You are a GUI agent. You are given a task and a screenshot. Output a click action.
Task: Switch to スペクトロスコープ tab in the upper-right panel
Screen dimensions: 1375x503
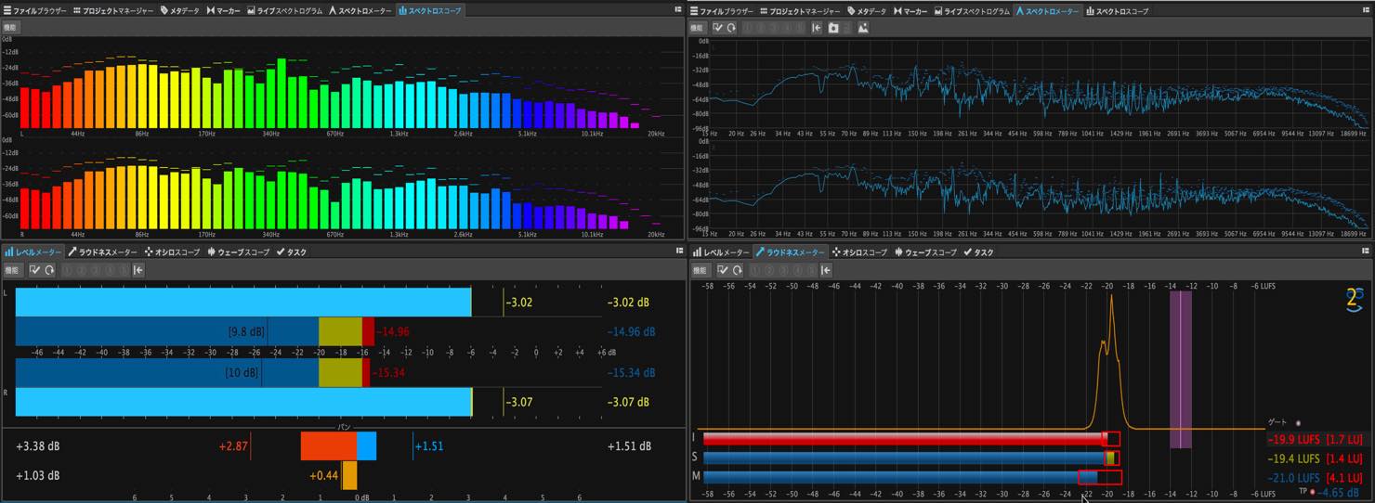coord(1116,11)
